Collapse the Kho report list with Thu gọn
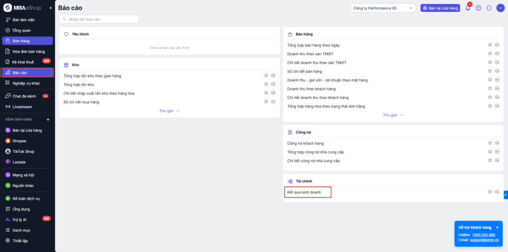 (x=169, y=111)
